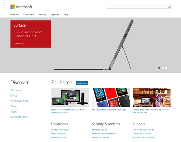The width and height of the screenshot is (181, 142).
Task: Click the Microsoft logo
Action: [21, 7]
